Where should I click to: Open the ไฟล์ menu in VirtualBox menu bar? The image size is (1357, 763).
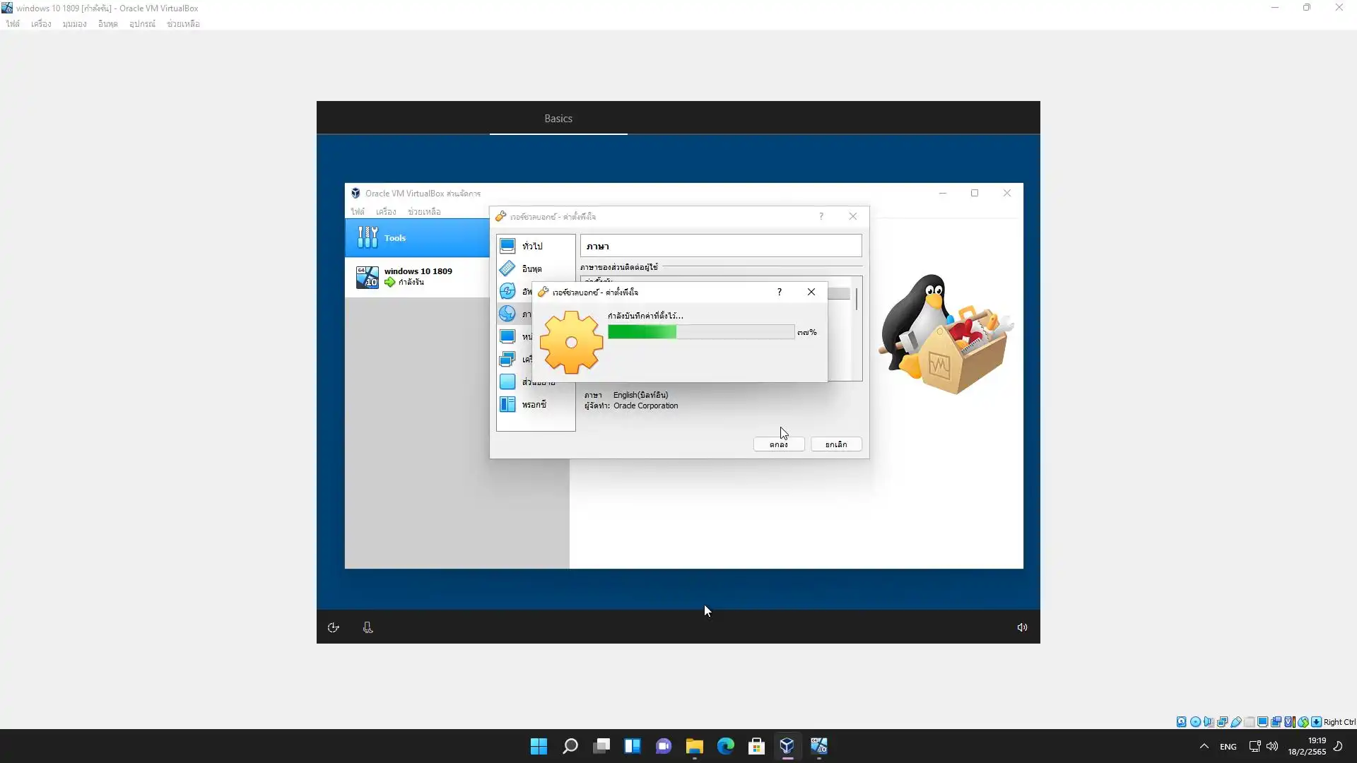click(x=13, y=24)
